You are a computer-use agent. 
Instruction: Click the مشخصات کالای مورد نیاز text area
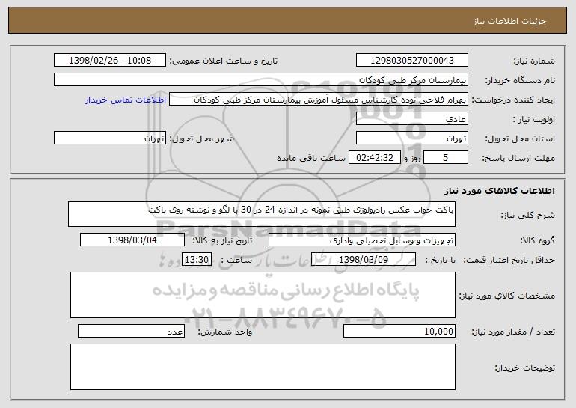point(263,295)
